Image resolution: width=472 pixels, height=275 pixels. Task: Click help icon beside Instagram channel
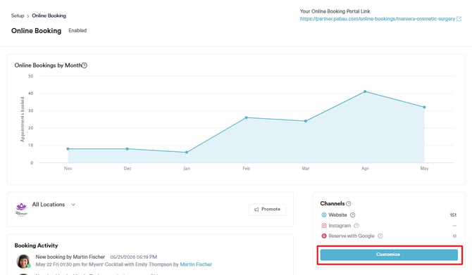356,225
